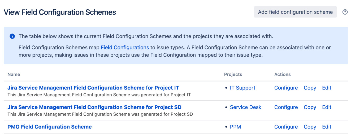This screenshot has height=137, width=351.
Task: Click the description text for Project SD
Action: pyautogui.click(x=100, y=114)
